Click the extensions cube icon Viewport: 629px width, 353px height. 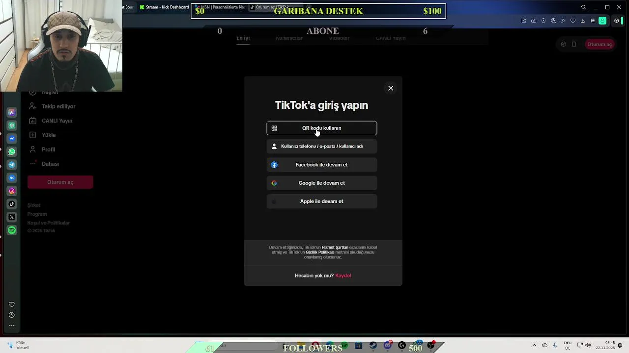click(616, 21)
